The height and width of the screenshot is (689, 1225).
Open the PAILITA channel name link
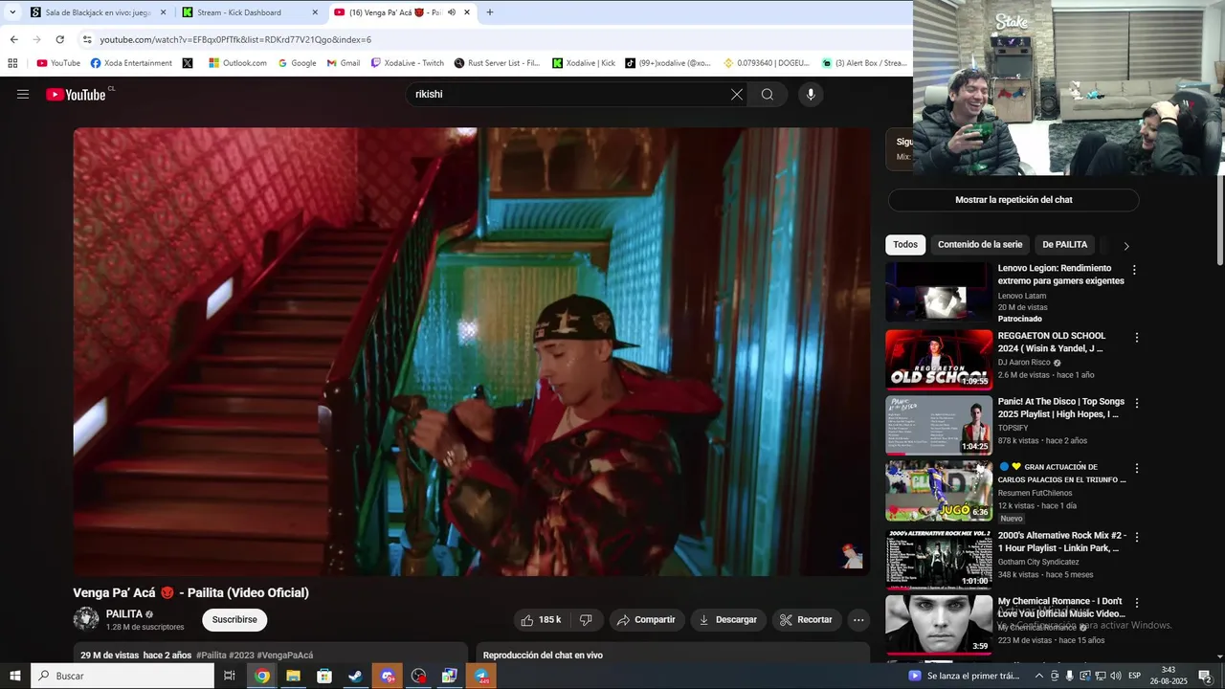click(124, 614)
